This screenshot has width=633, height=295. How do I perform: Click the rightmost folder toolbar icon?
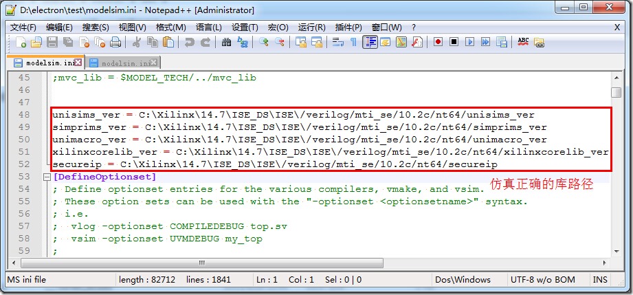pos(539,42)
